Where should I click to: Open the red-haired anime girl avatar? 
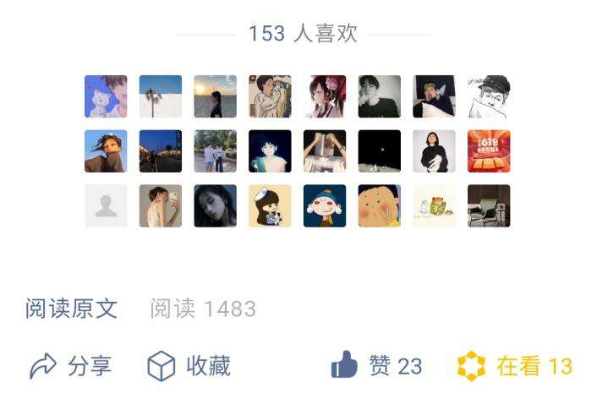(x=325, y=96)
